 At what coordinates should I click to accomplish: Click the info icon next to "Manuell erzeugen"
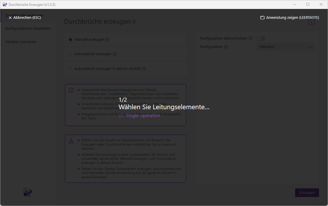[x=107, y=39]
